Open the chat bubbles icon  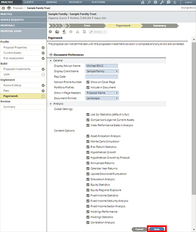click(168, 2)
